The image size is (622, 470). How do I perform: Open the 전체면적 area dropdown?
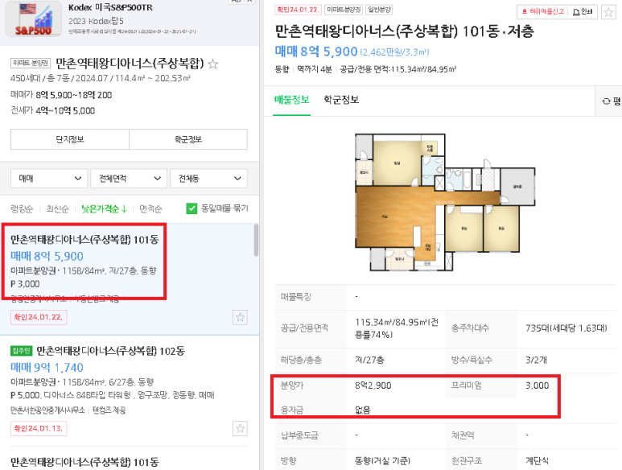coord(129,179)
